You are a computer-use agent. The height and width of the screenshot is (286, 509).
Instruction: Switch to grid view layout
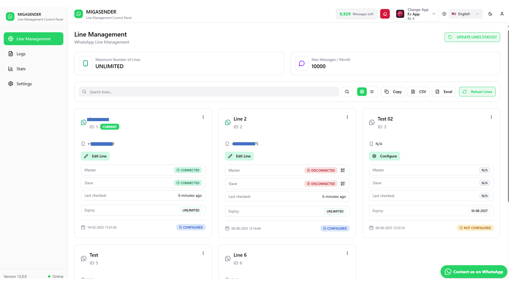point(362,92)
